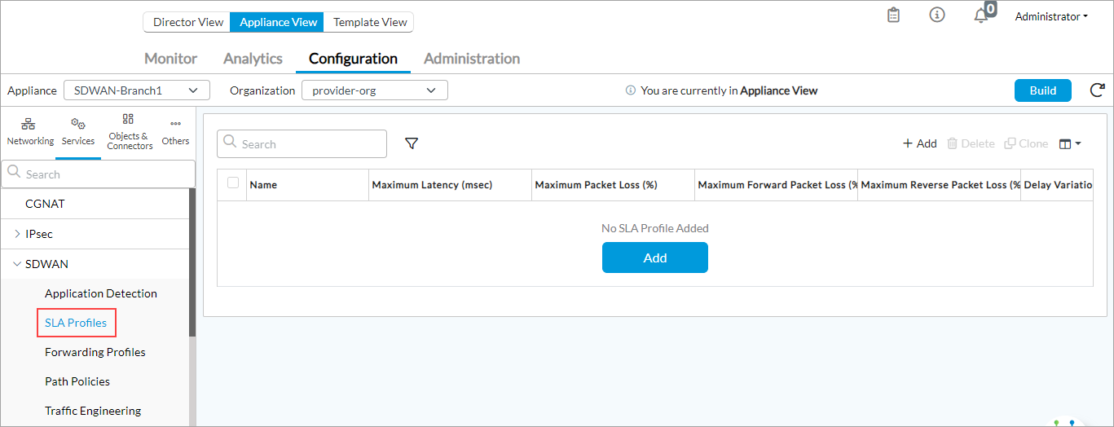Open Forwarding Profiles item

pyautogui.click(x=95, y=352)
